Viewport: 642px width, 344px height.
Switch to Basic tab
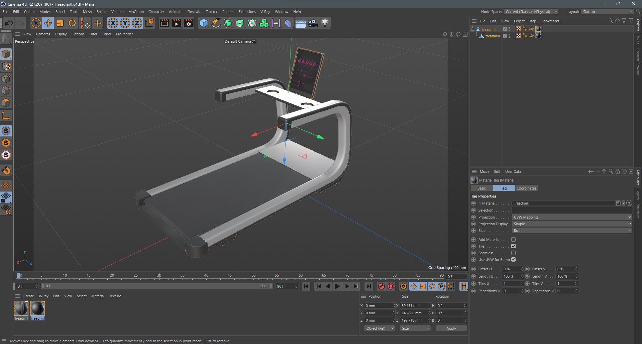point(481,188)
